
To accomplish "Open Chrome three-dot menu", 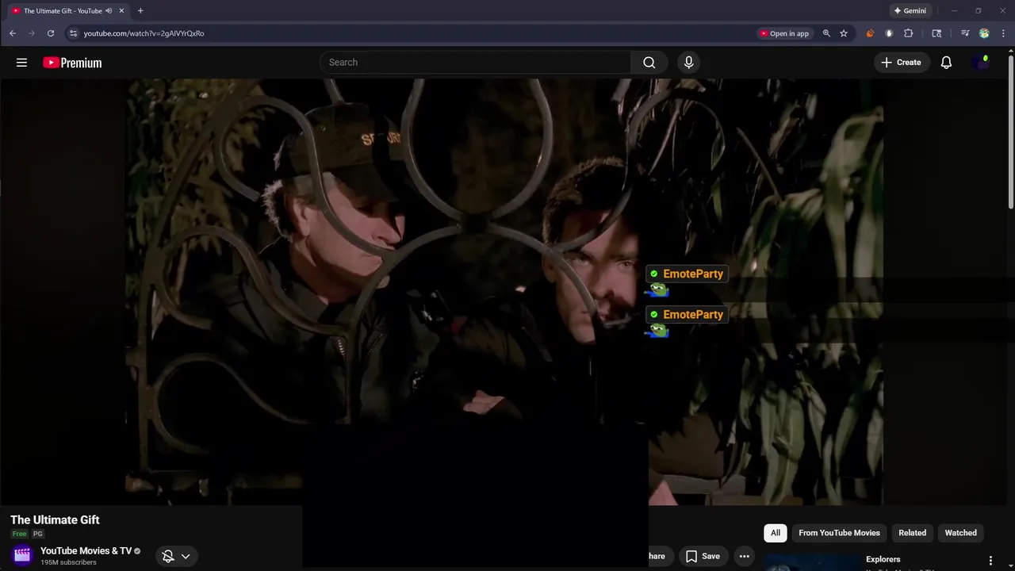I will [x=1003, y=33].
